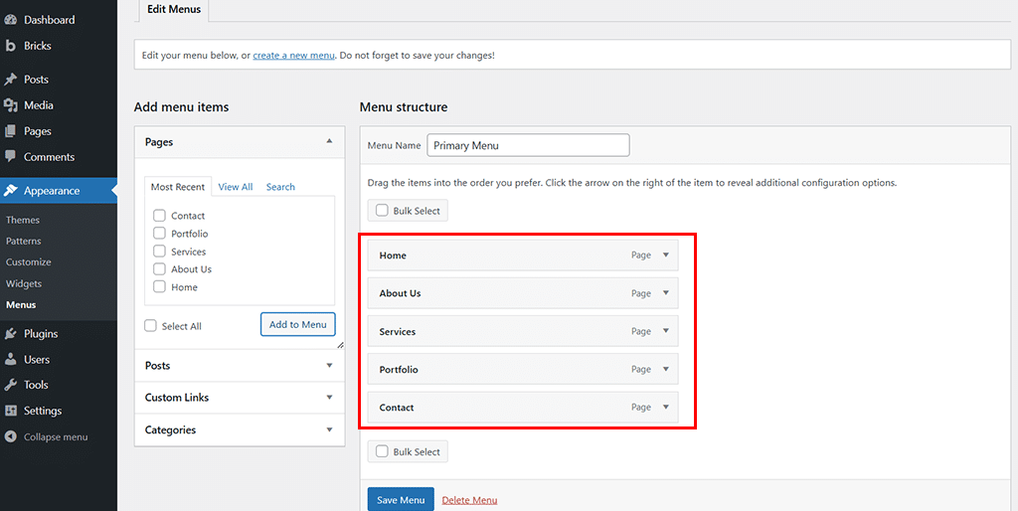This screenshot has width=1018, height=511.
Task: Open Themes in the Appearance submenu
Action: (x=23, y=220)
